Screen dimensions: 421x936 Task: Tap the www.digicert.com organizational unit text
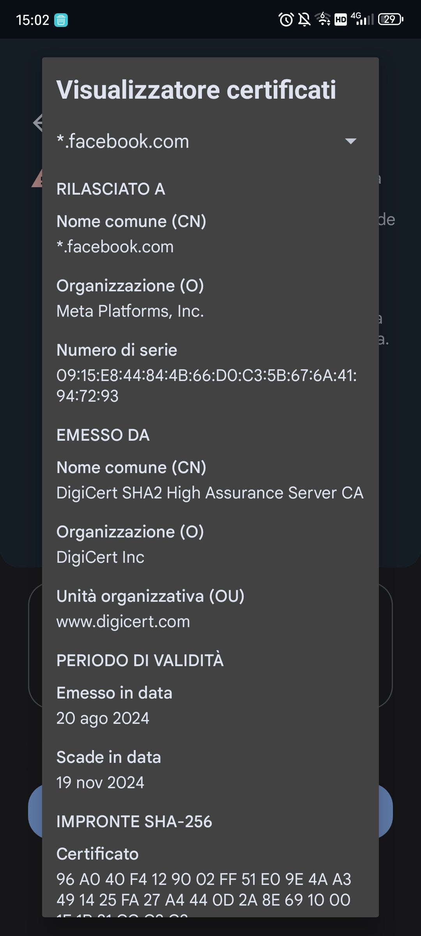pyautogui.click(x=123, y=621)
